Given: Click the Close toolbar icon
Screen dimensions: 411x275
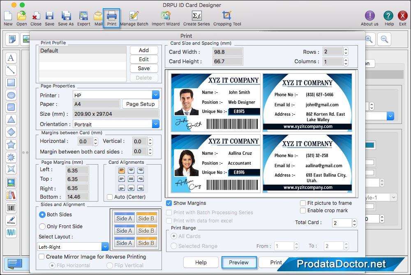Looking at the screenshot, I should [36, 18].
